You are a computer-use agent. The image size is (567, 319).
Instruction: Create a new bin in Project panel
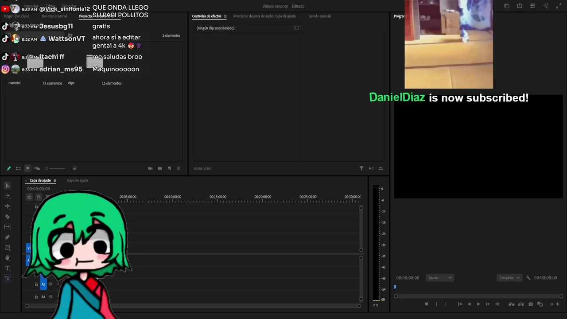160,168
